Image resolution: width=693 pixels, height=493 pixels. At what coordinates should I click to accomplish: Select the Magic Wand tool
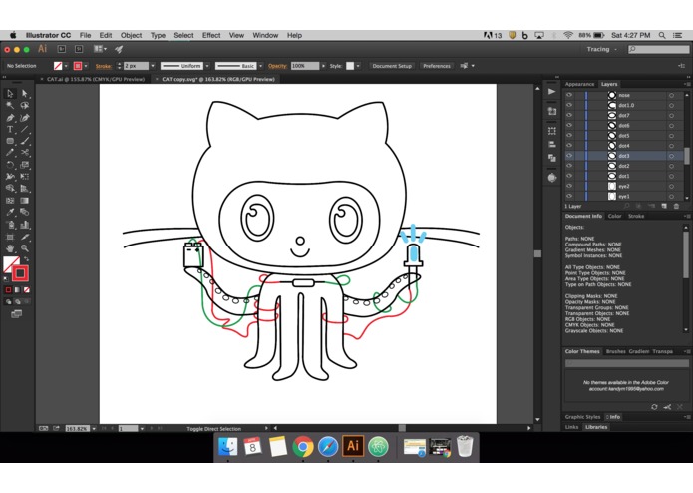[x=10, y=105]
